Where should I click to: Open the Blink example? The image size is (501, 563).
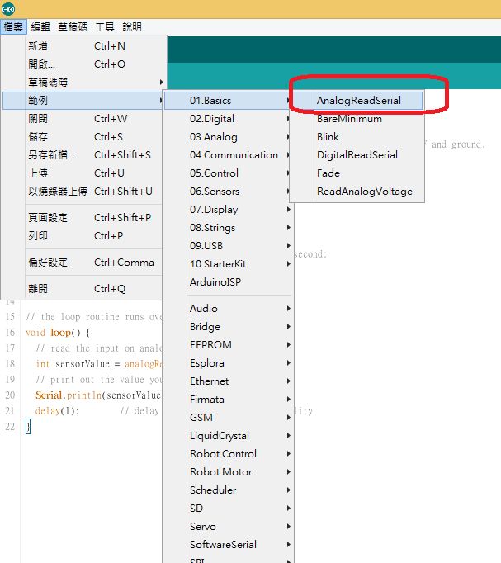[x=357, y=137]
